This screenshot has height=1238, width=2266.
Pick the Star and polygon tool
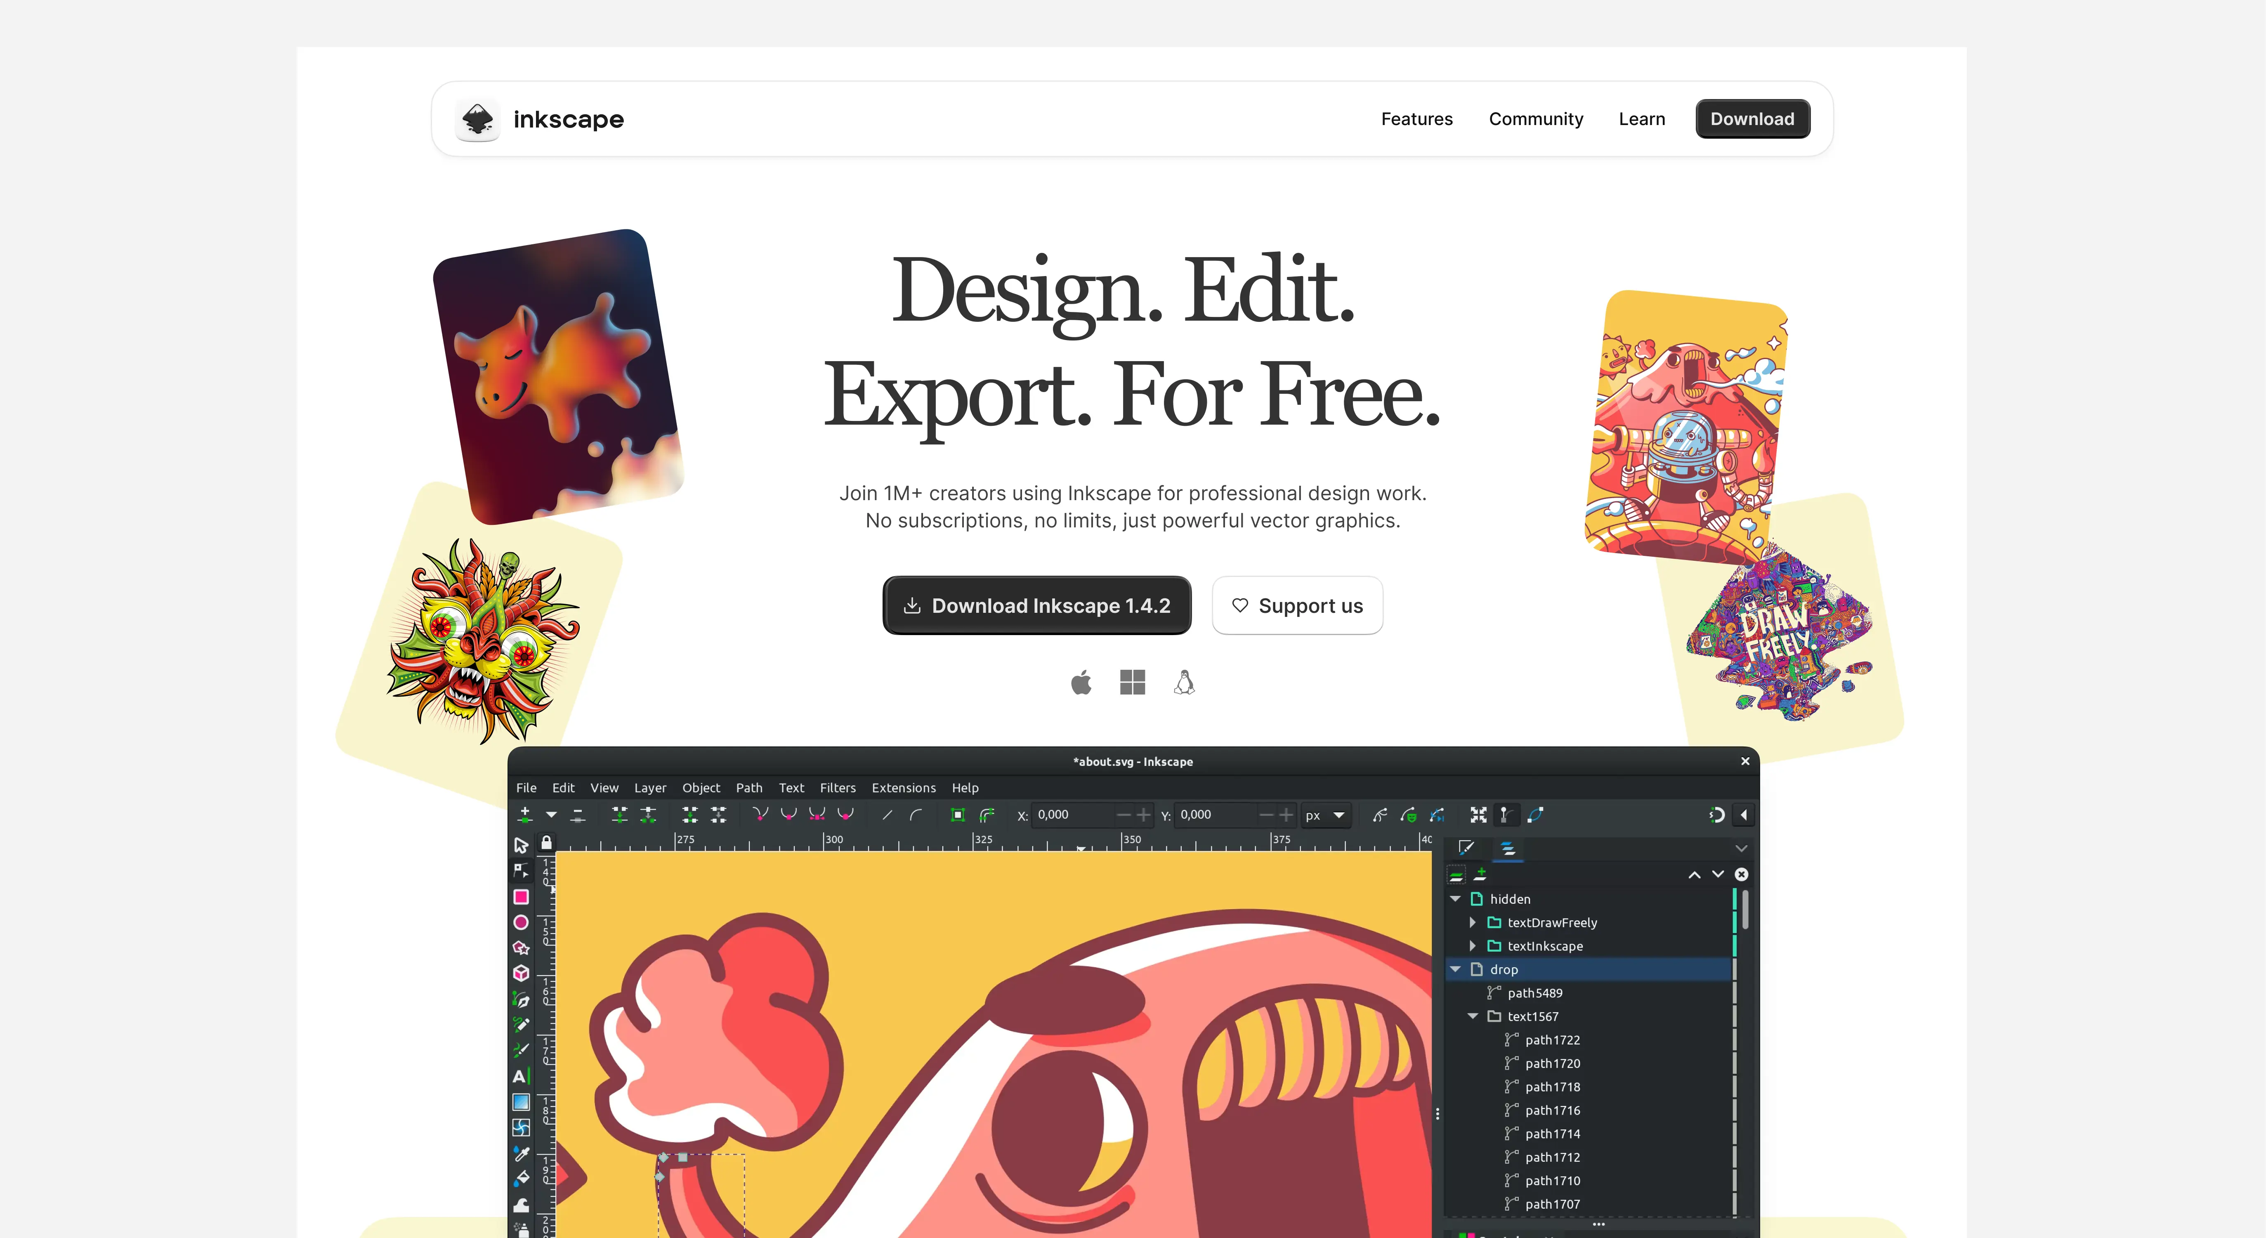[x=521, y=947]
